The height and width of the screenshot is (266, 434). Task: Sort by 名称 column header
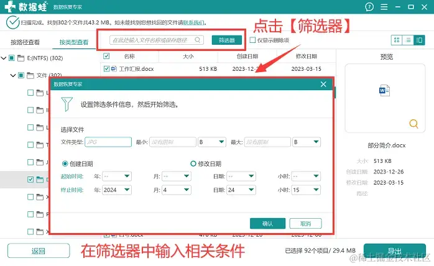coord(129,57)
